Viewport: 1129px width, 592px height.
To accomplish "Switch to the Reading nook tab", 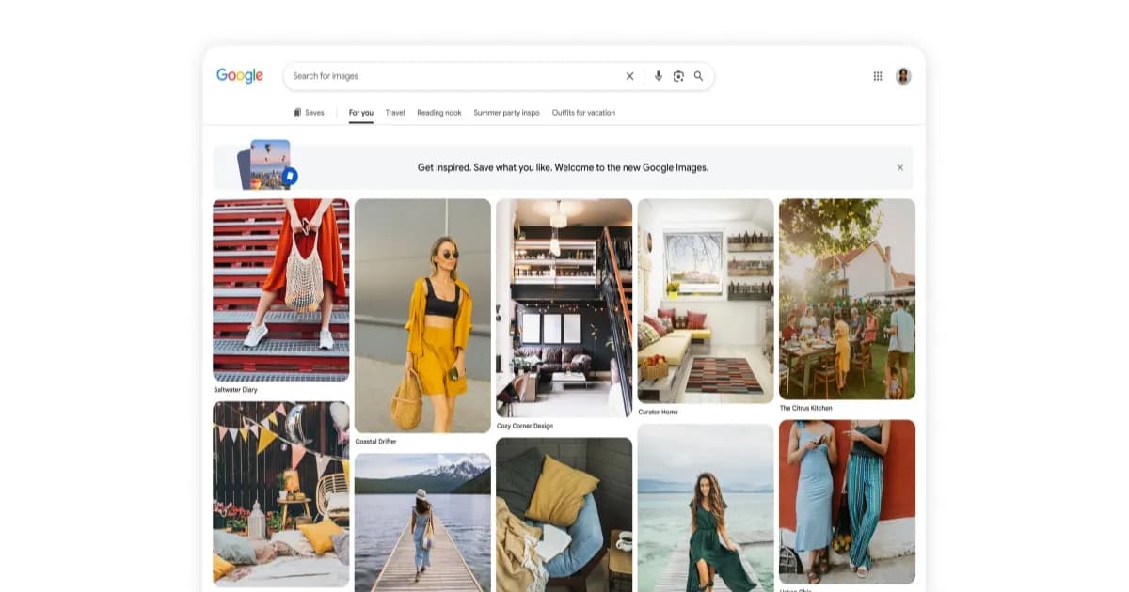I will pos(439,113).
